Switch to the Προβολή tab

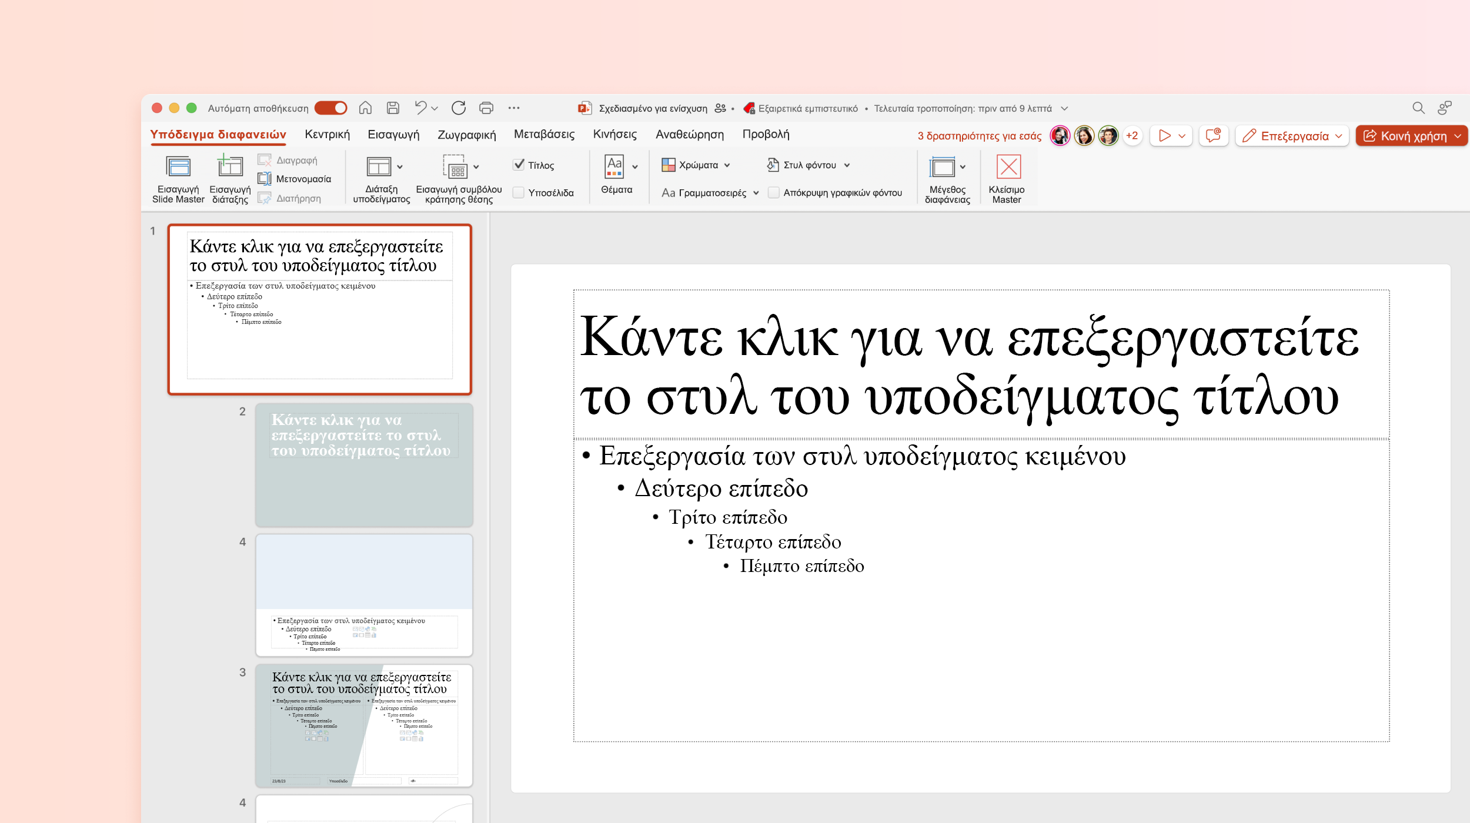point(766,135)
